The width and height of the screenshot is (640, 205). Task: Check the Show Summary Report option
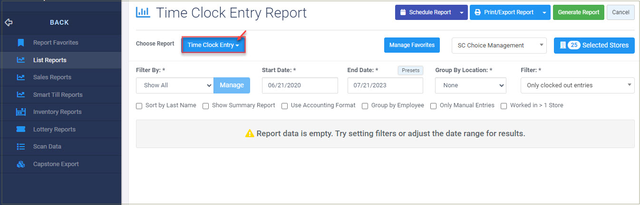206,106
